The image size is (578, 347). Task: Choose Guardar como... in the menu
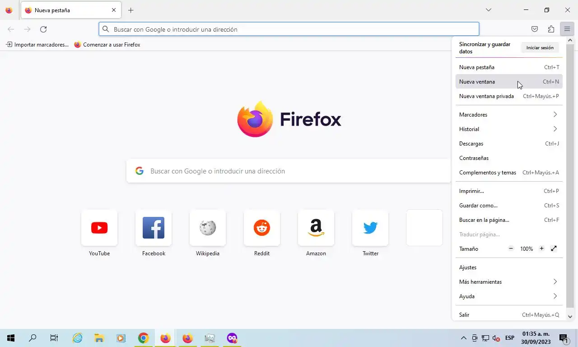pyautogui.click(x=509, y=206)
